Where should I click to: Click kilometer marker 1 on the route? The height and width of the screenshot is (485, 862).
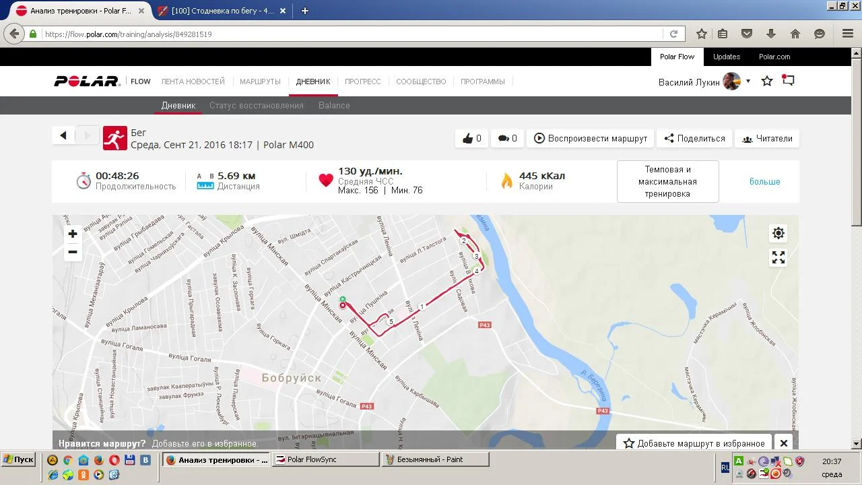422,306
